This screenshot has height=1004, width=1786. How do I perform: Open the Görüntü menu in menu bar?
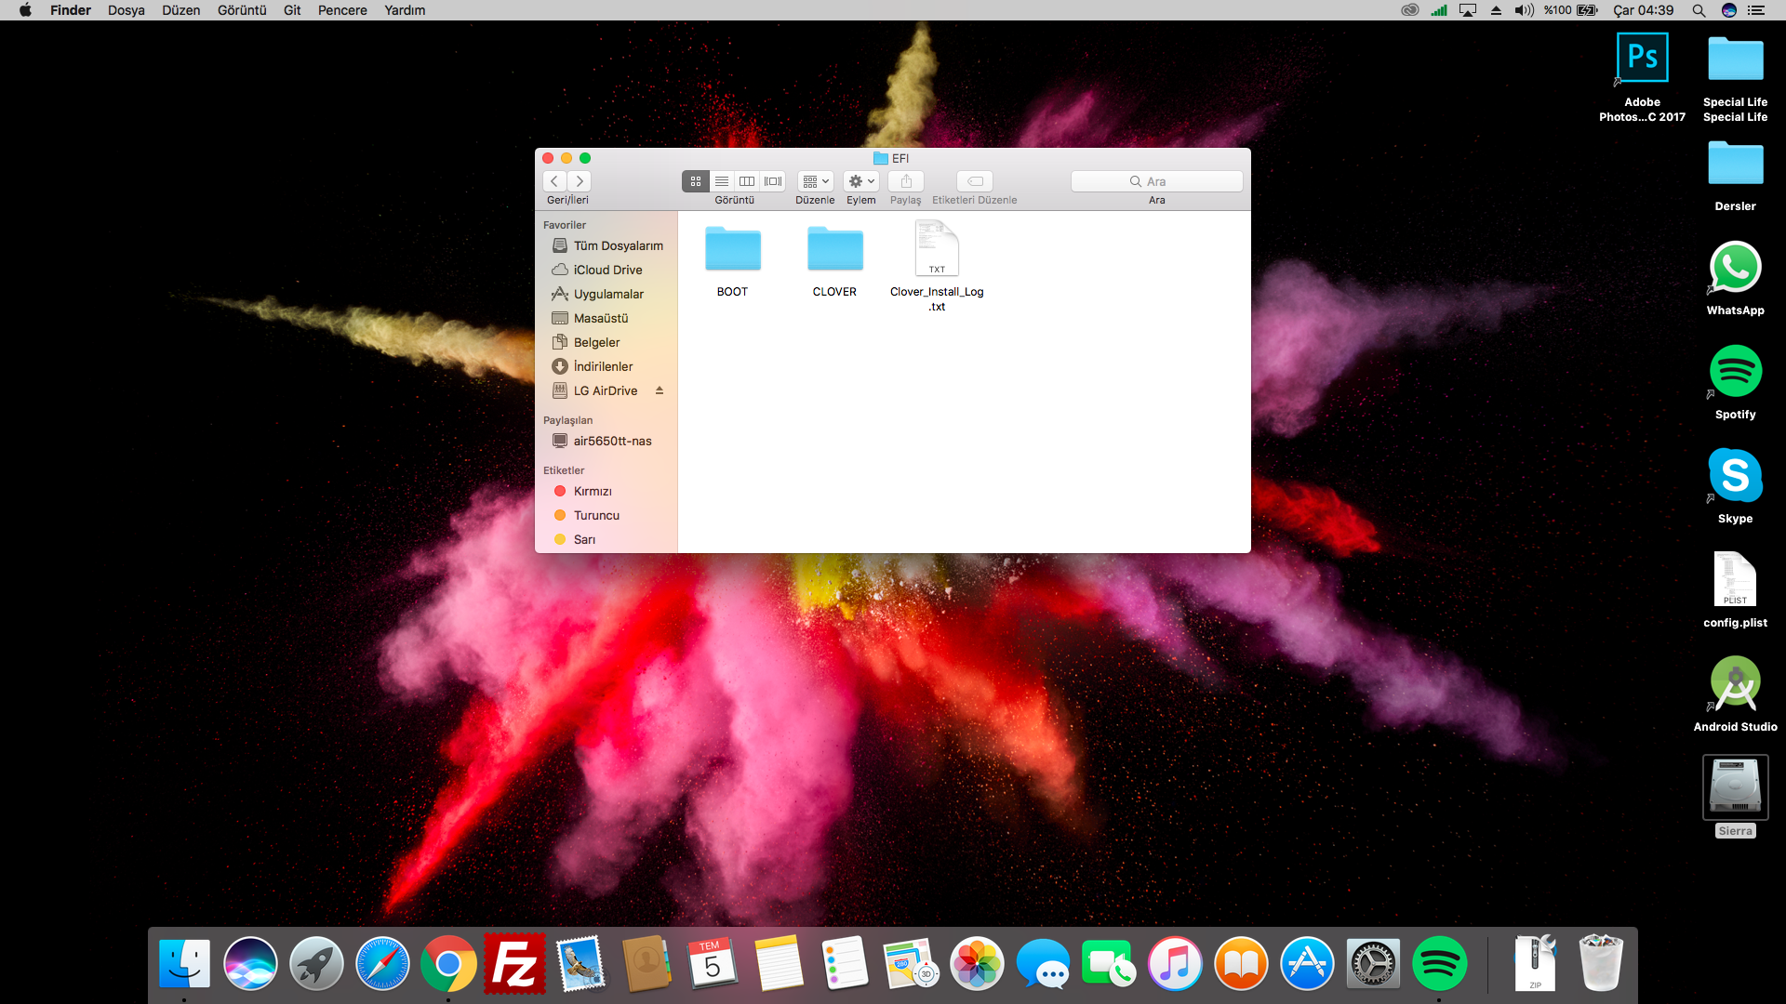tap(242, 10)
